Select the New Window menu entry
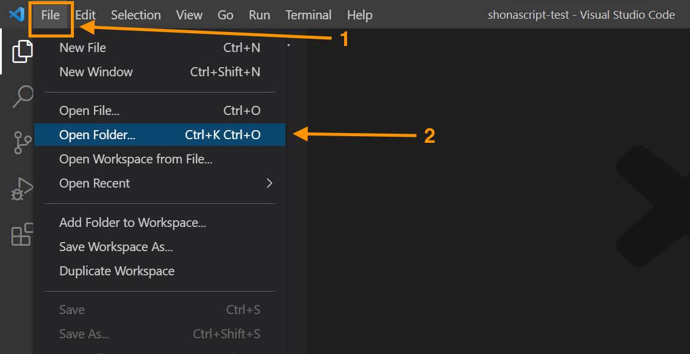This screenshot has width=690, height=354. coord(96,72)
